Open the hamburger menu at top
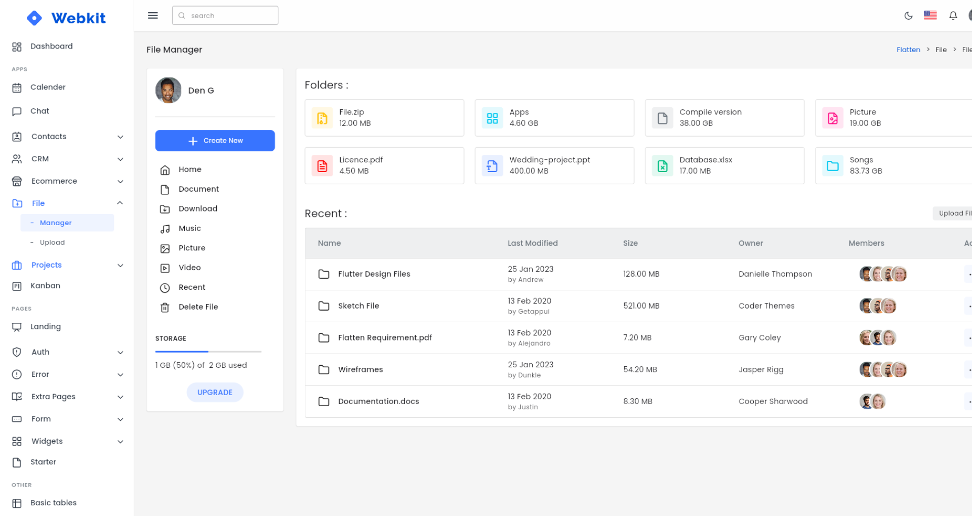The width and height of the screenshot is (972, 516). [153, 15]
